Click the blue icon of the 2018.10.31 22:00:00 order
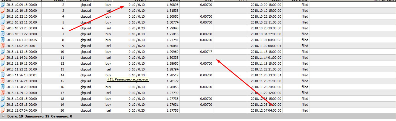 click(3, 34)
